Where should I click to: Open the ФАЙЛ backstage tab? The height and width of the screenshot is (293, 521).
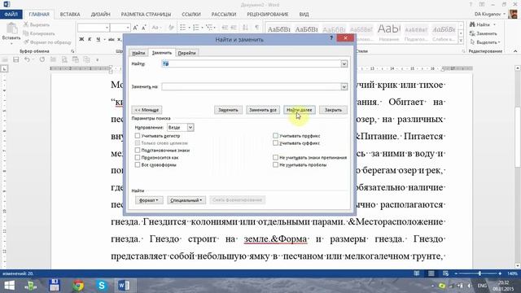11,15
